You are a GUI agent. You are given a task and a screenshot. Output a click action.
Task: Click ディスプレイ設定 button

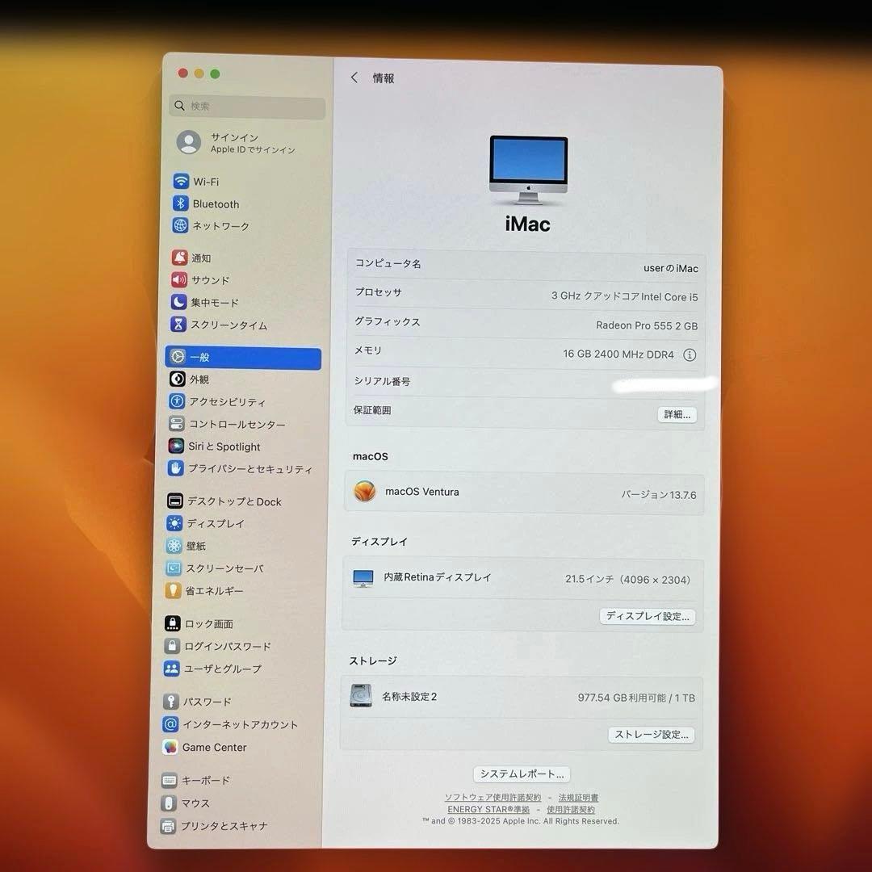648,616
